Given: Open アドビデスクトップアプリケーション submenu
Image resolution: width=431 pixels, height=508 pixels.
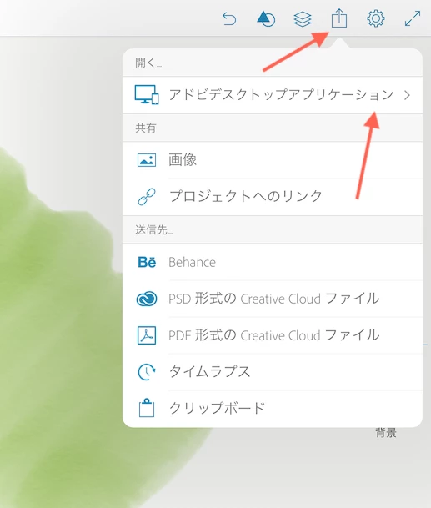Looking at the screenshot, I should click(x=273, y=95).
